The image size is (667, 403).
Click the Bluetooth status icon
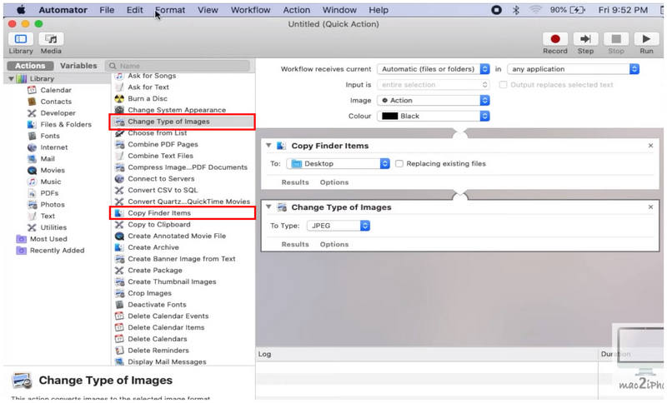(516, 10)
